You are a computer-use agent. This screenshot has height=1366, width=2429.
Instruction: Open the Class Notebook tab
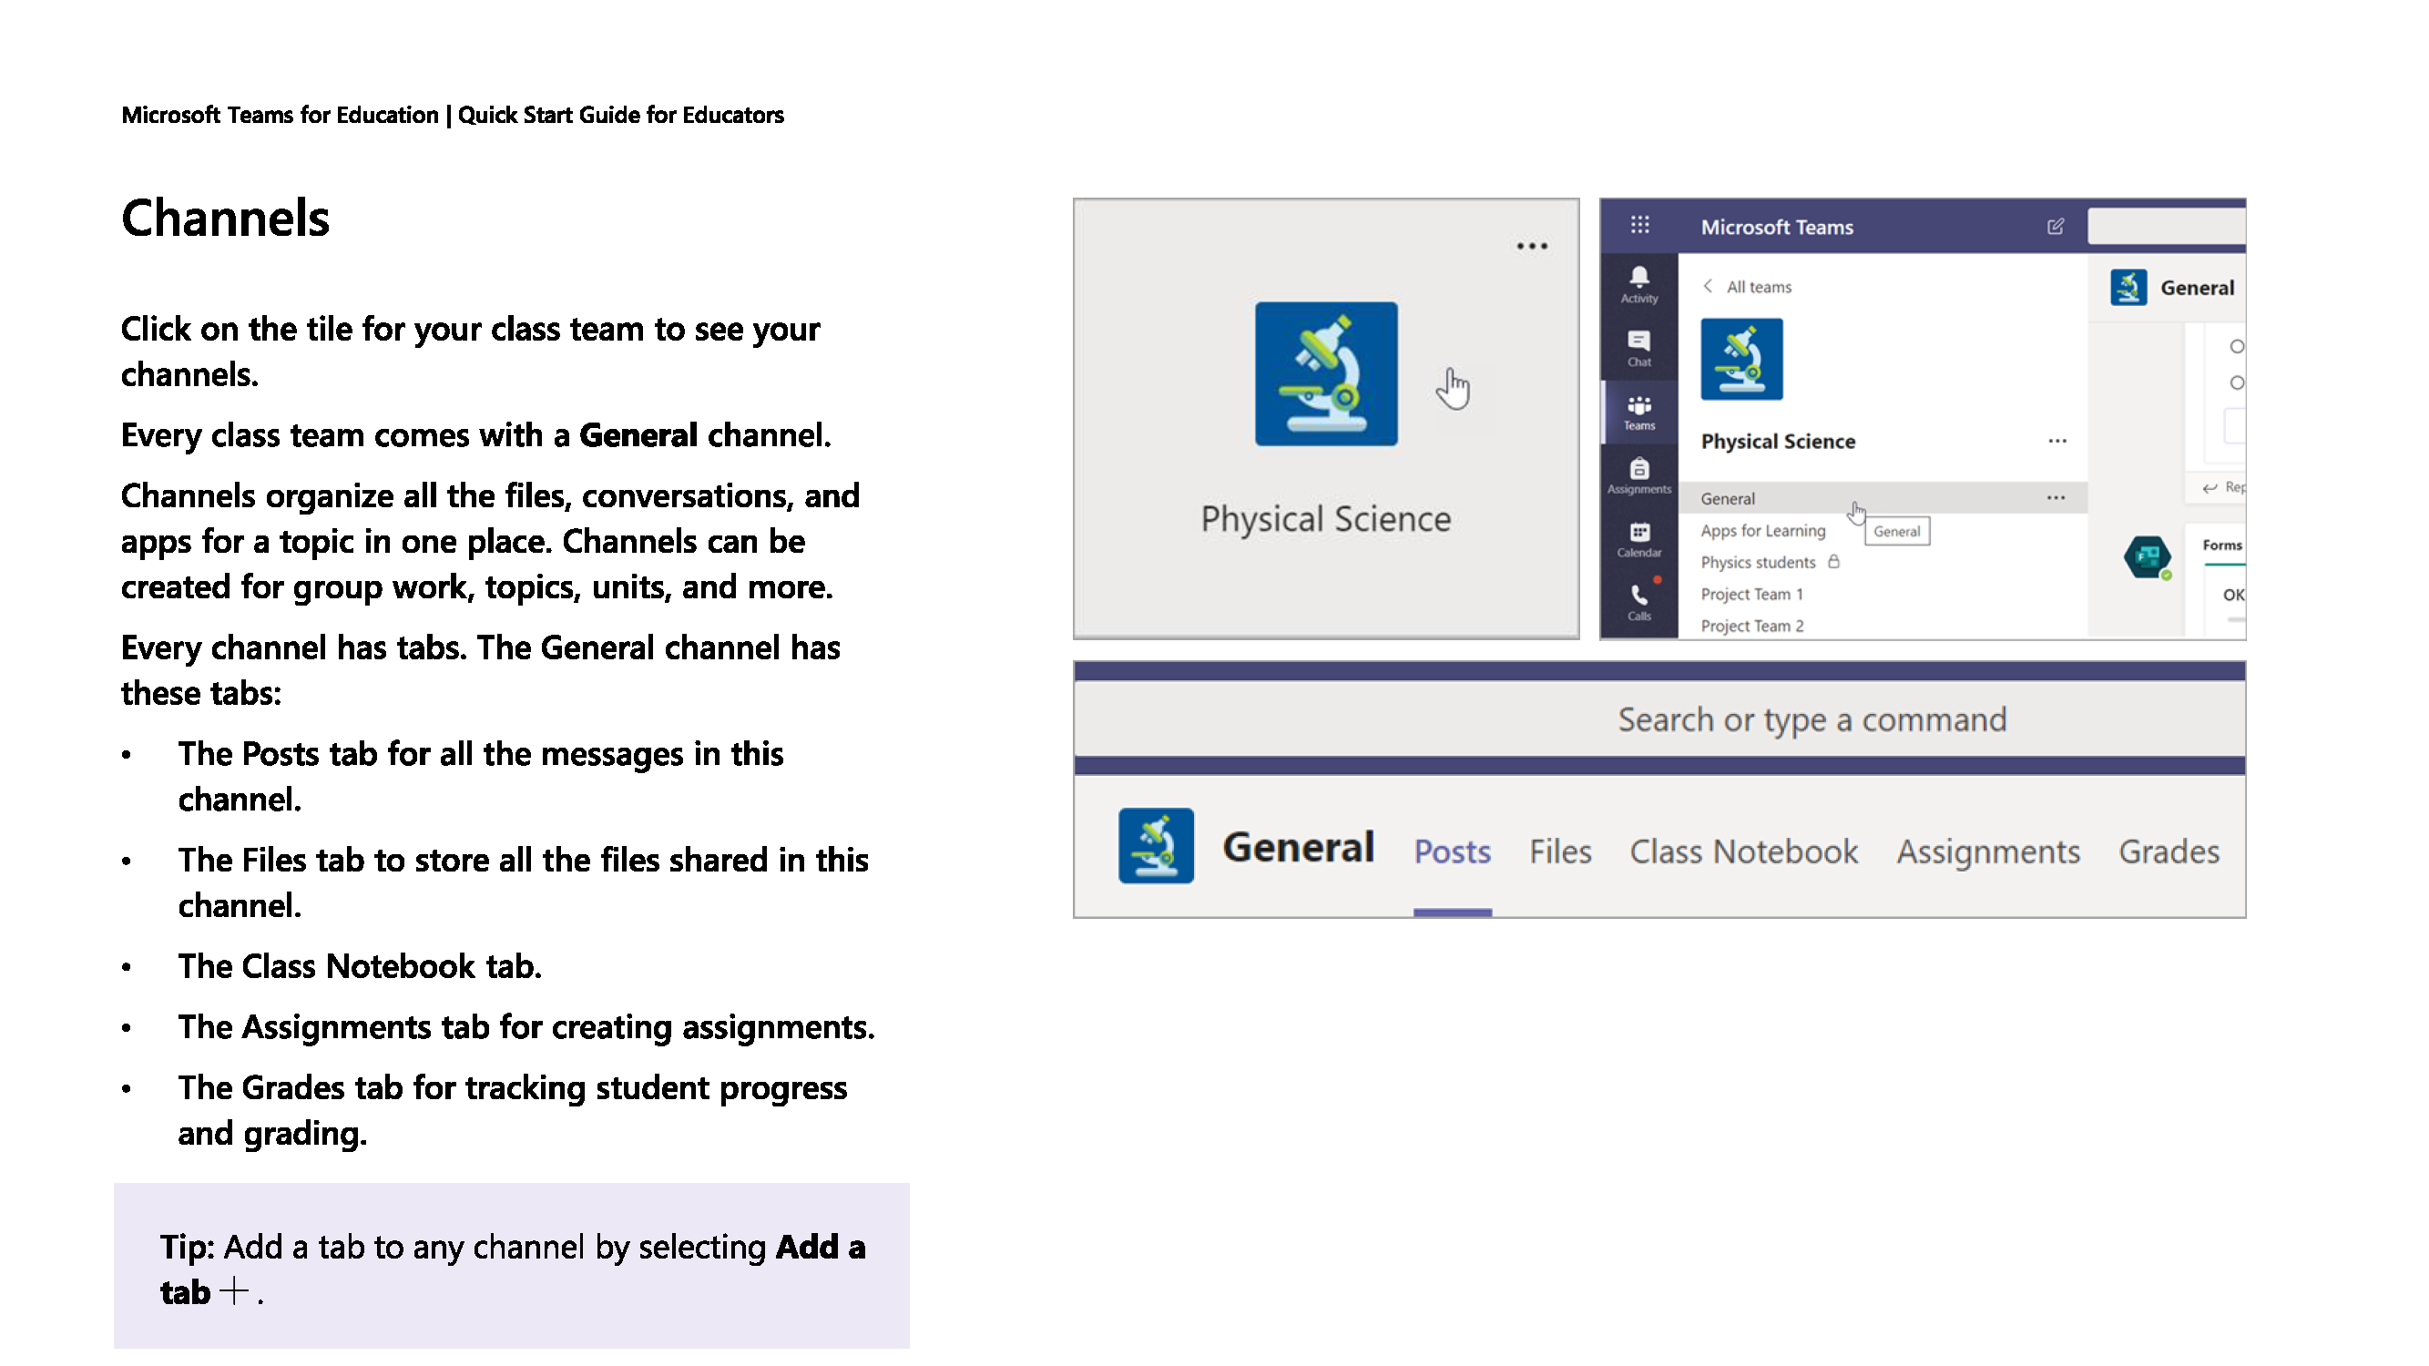coord(1742,851)
